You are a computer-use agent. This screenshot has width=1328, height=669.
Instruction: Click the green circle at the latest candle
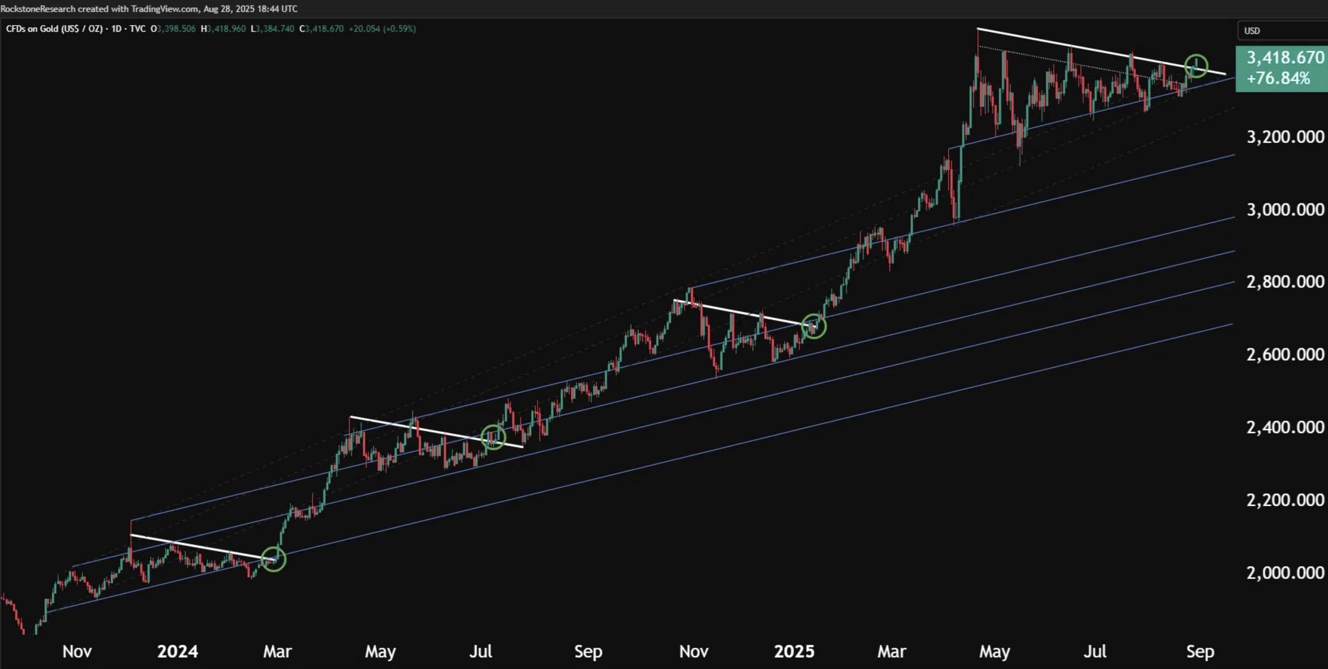(1196, 66)
